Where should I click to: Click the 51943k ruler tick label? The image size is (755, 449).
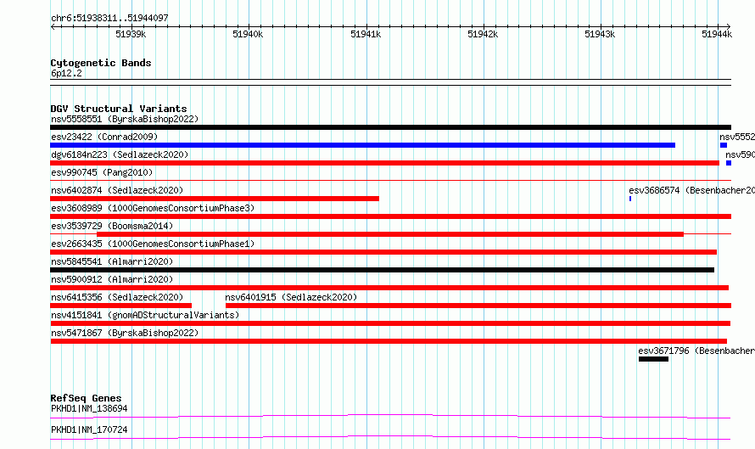pyautogui.click(x=600, y=34)
